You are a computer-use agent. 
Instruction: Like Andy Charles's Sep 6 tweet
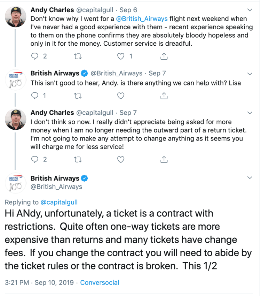point(120,56)
